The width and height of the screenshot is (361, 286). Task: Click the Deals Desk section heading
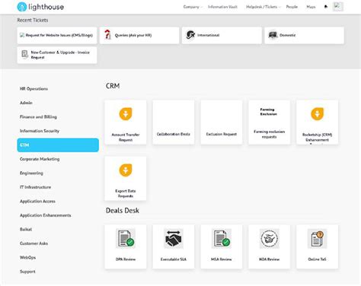(x=123, y=211)
